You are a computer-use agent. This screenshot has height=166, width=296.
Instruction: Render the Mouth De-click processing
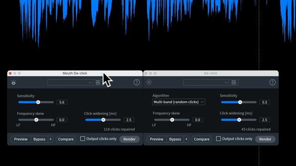pos(129,139)
